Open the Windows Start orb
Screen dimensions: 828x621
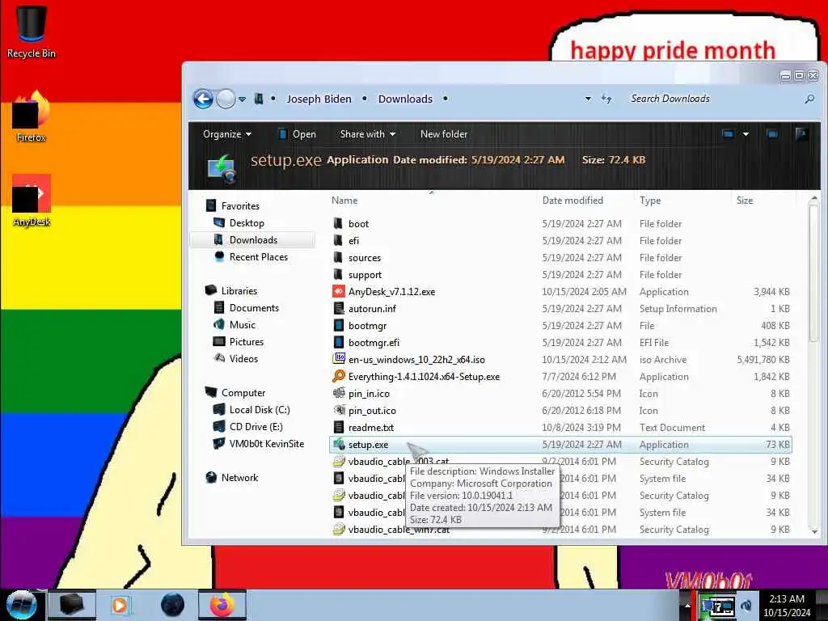pyautogui.click(x=21, y=605)
